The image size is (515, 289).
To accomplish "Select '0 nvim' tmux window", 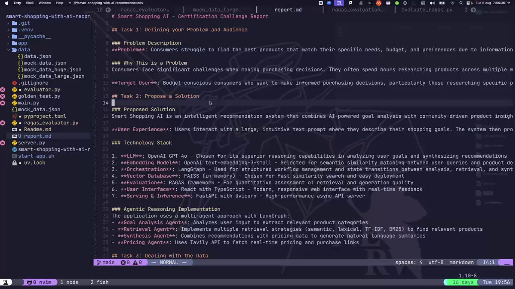I will click(x=39, y=283).
